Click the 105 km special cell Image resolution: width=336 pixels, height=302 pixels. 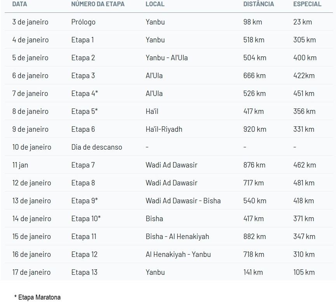tap(304, 272)
